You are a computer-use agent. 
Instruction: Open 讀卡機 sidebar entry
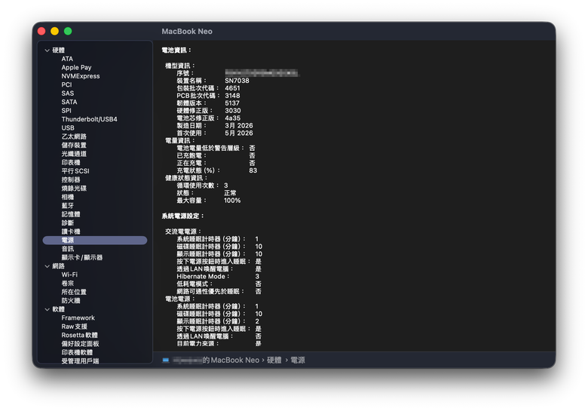(x=71, y=232)
